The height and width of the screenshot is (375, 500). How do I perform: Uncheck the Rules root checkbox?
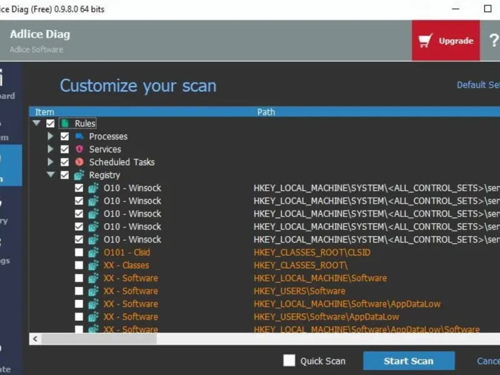(x=51, y=123)
